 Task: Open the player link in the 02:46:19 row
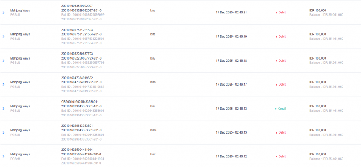click(153, 34)
